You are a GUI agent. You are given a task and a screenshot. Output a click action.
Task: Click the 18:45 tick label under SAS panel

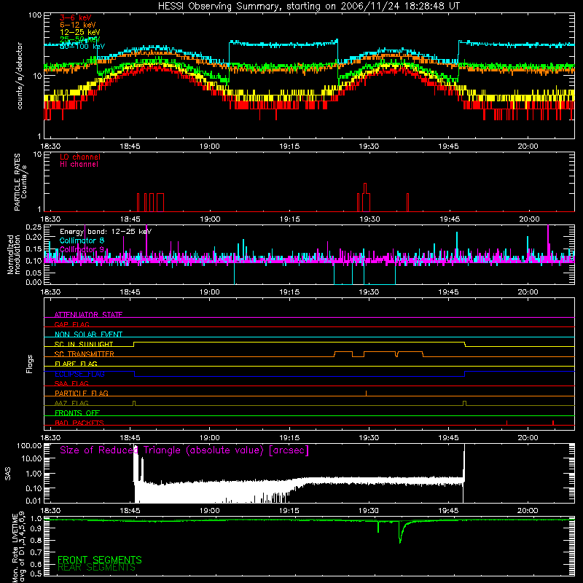(x=130, y=511)
